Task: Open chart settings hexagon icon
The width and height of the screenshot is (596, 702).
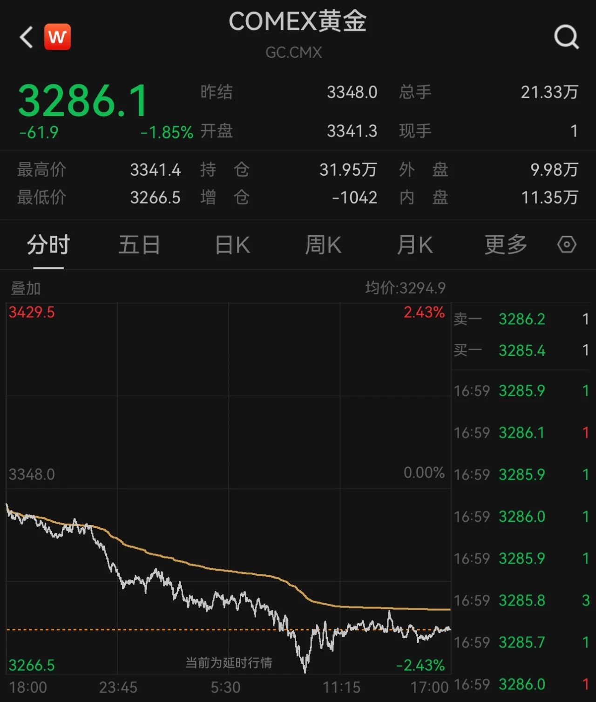Action: pyautogui.click(x=567, y=245)
